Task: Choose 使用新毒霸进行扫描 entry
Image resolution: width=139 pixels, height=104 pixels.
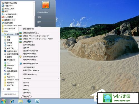Action: 31,64
